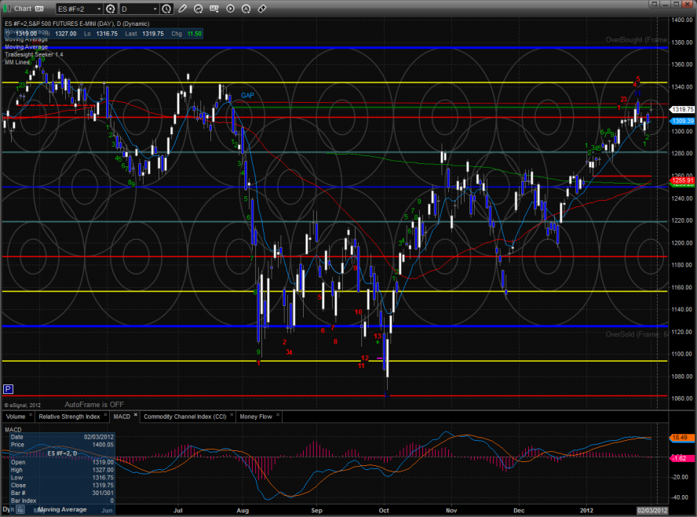Click the eSignal 2012 copyright text
This screenshot has width=697, height=517.
pyautogui.click(x=22, y=405)
